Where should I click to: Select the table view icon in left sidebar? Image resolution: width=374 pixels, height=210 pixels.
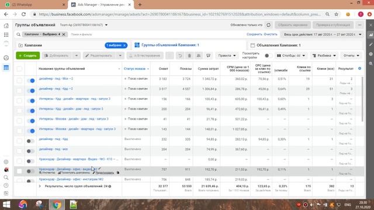pyautogui.click(x=6, y=68)
